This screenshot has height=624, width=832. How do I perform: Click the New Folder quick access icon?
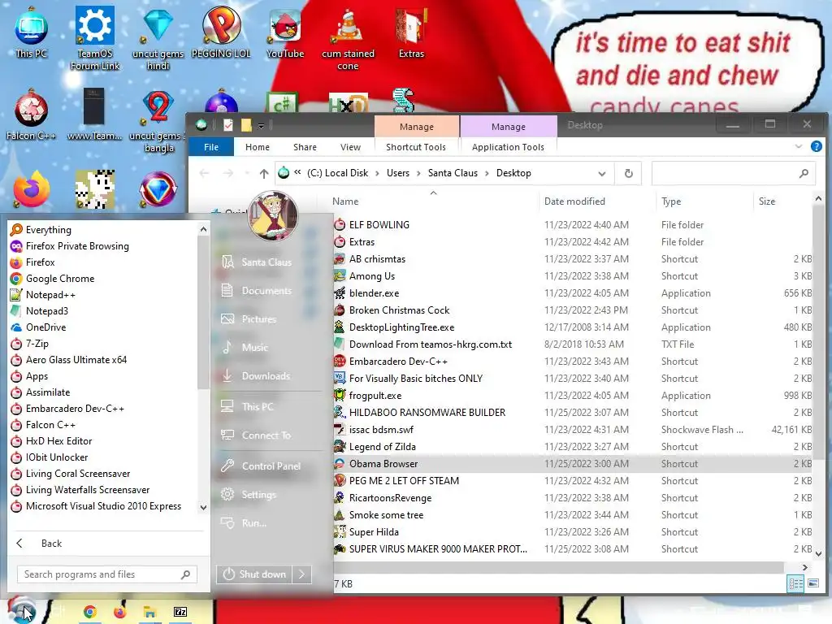click(x=246, y=125)
